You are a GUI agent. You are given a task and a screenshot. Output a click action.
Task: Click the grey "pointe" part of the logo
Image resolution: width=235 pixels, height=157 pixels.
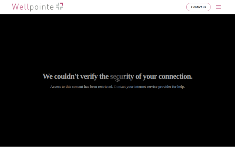(x=42, y=7)
